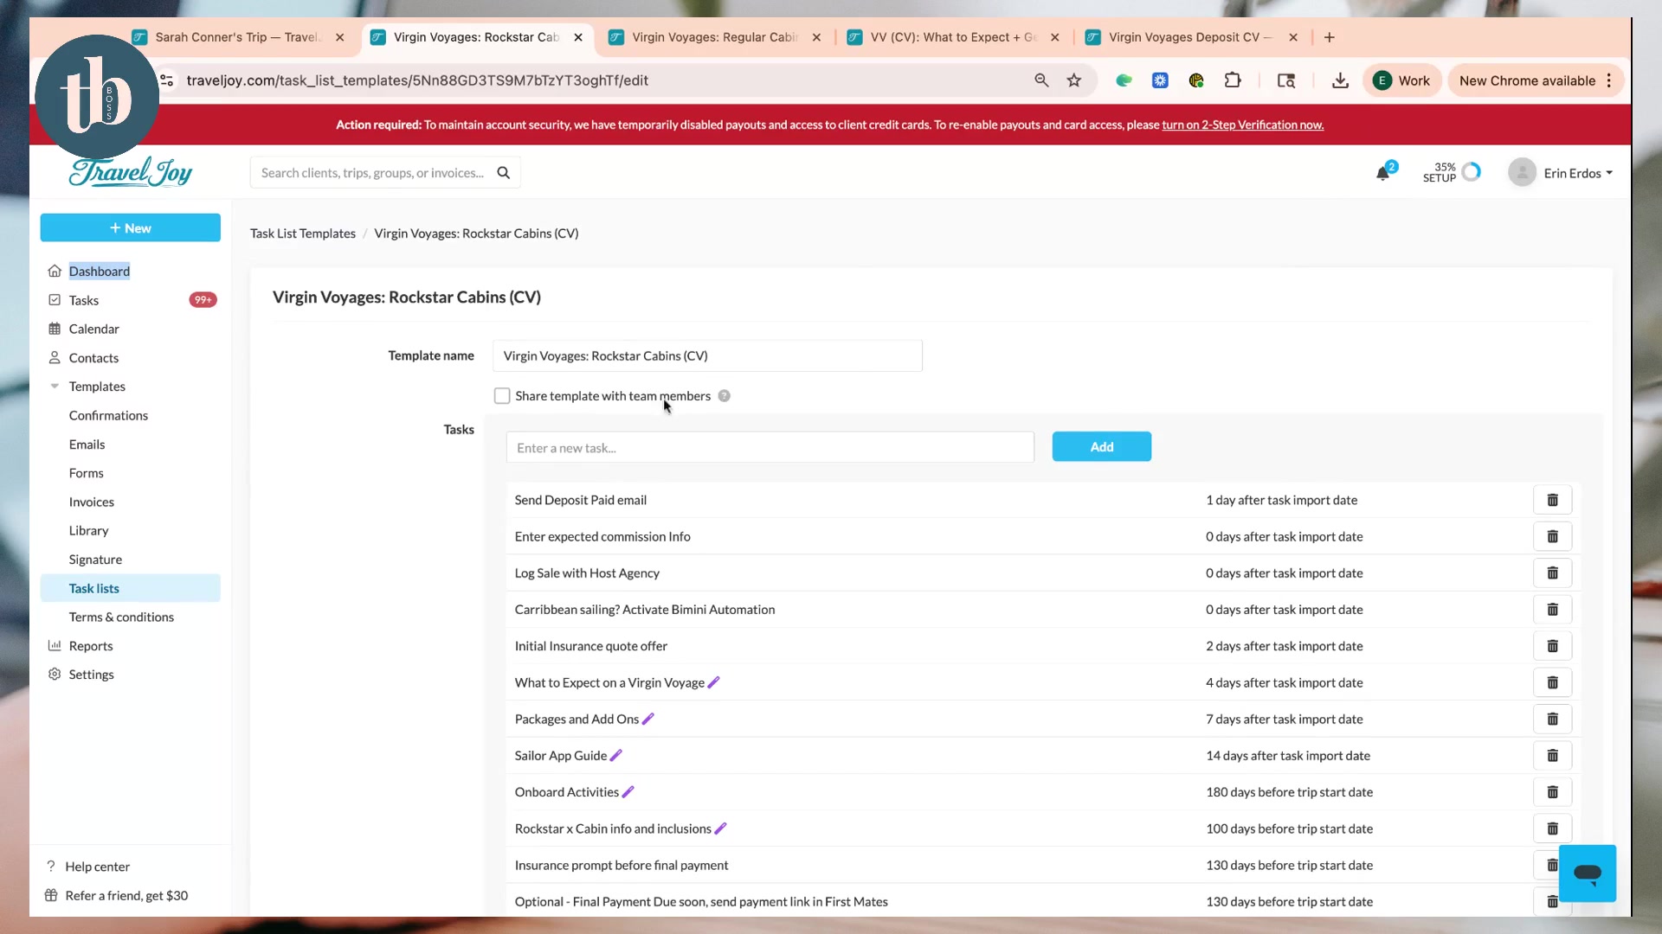Click the browser address bar URL
Image resolution: width=1662 pixels, height=934 pixels.
click(417, 80)
